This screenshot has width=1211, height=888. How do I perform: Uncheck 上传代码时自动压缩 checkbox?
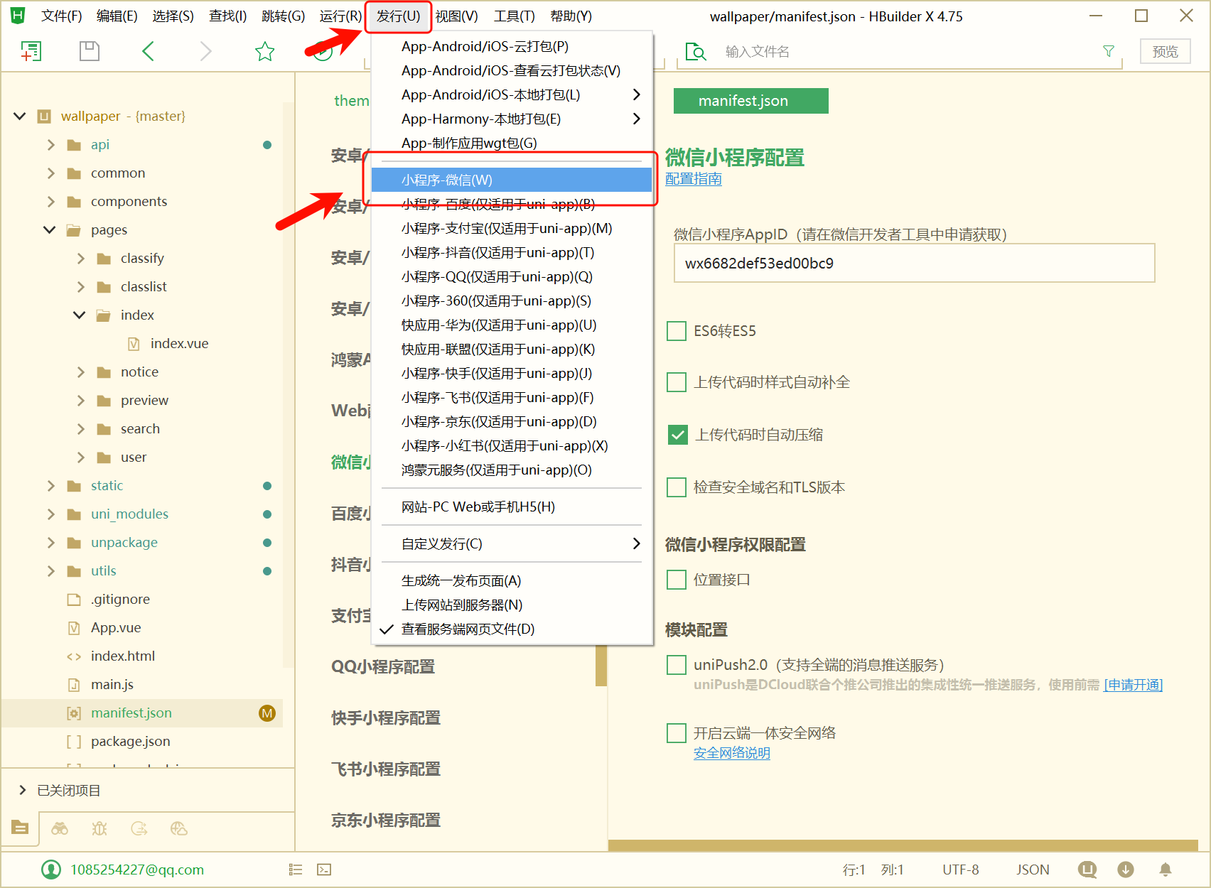point(678,435)
